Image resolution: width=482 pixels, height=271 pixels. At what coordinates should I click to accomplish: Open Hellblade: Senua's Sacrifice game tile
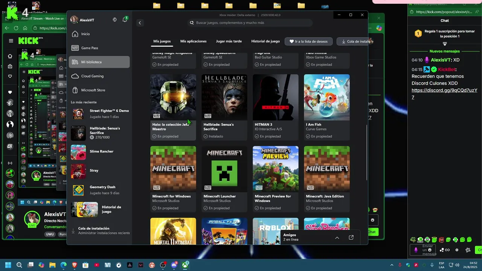(x=224, y=107)
